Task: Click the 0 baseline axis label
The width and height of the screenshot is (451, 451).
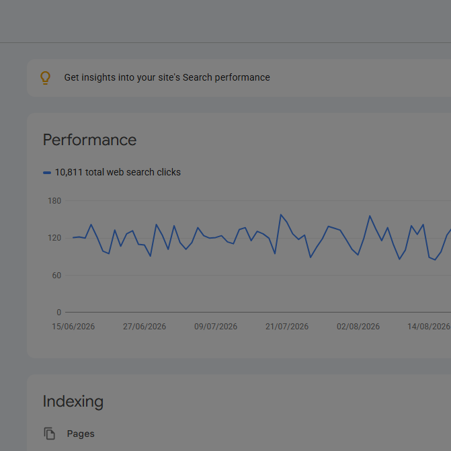Action: point(58,312)
